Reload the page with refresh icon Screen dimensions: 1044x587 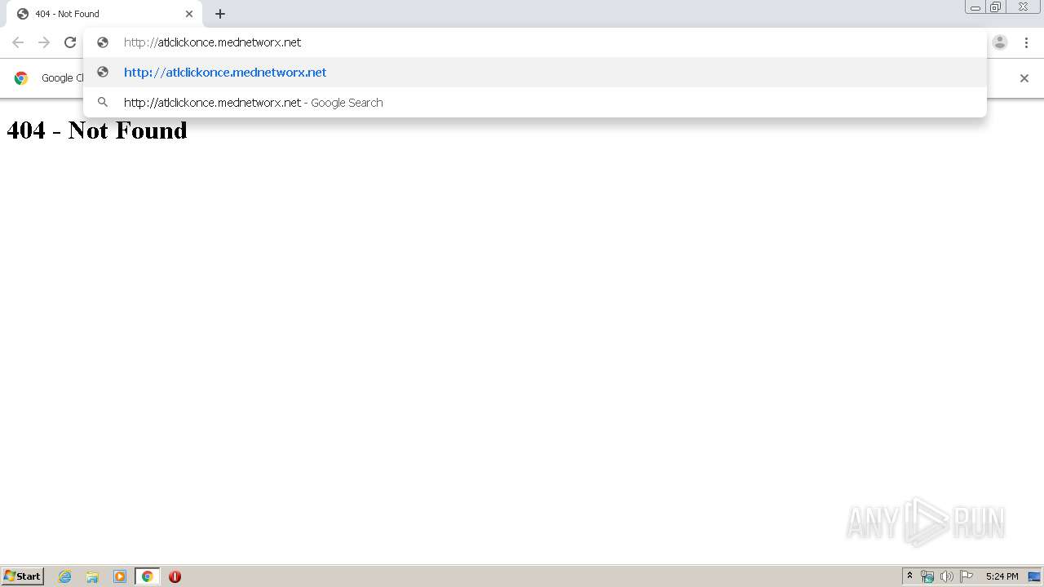[x=70, y=42]
